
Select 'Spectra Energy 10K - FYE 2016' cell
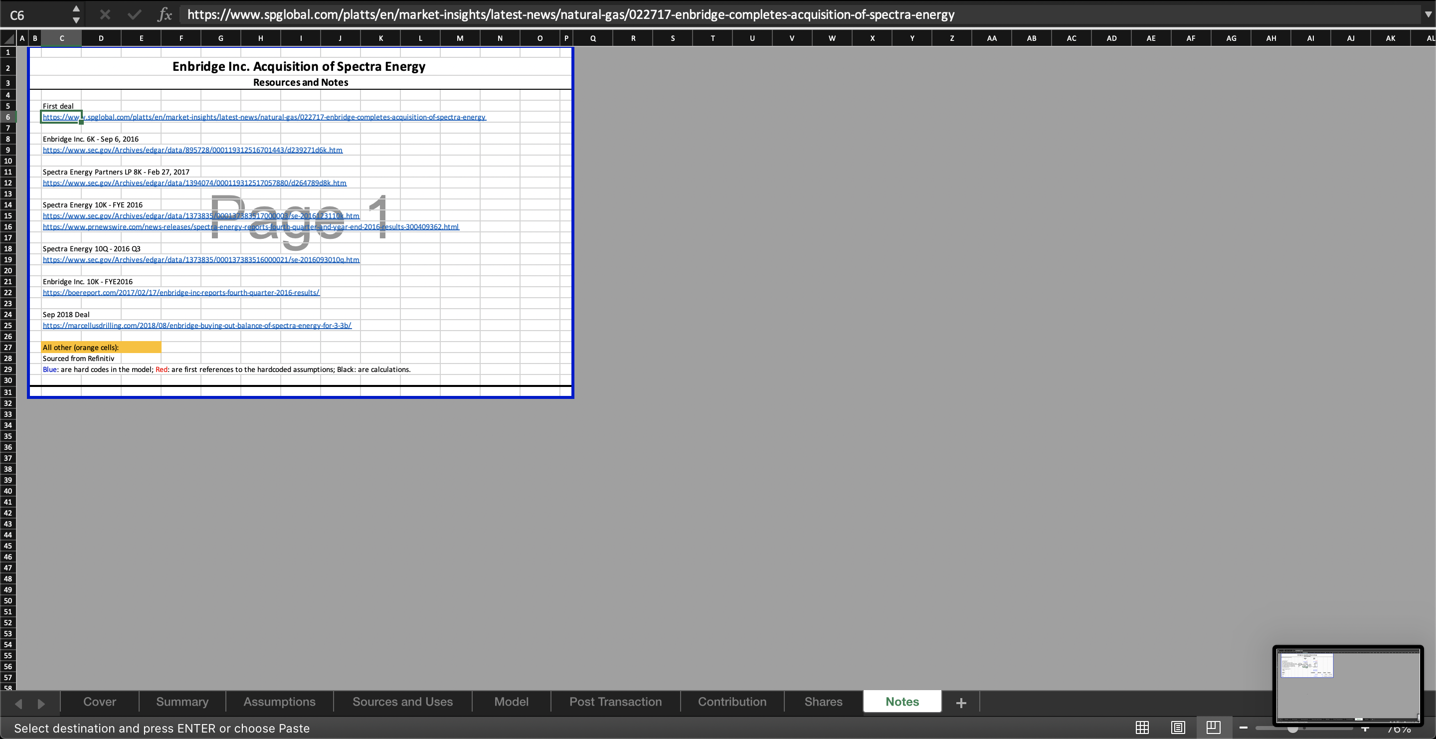coord(93,204)
